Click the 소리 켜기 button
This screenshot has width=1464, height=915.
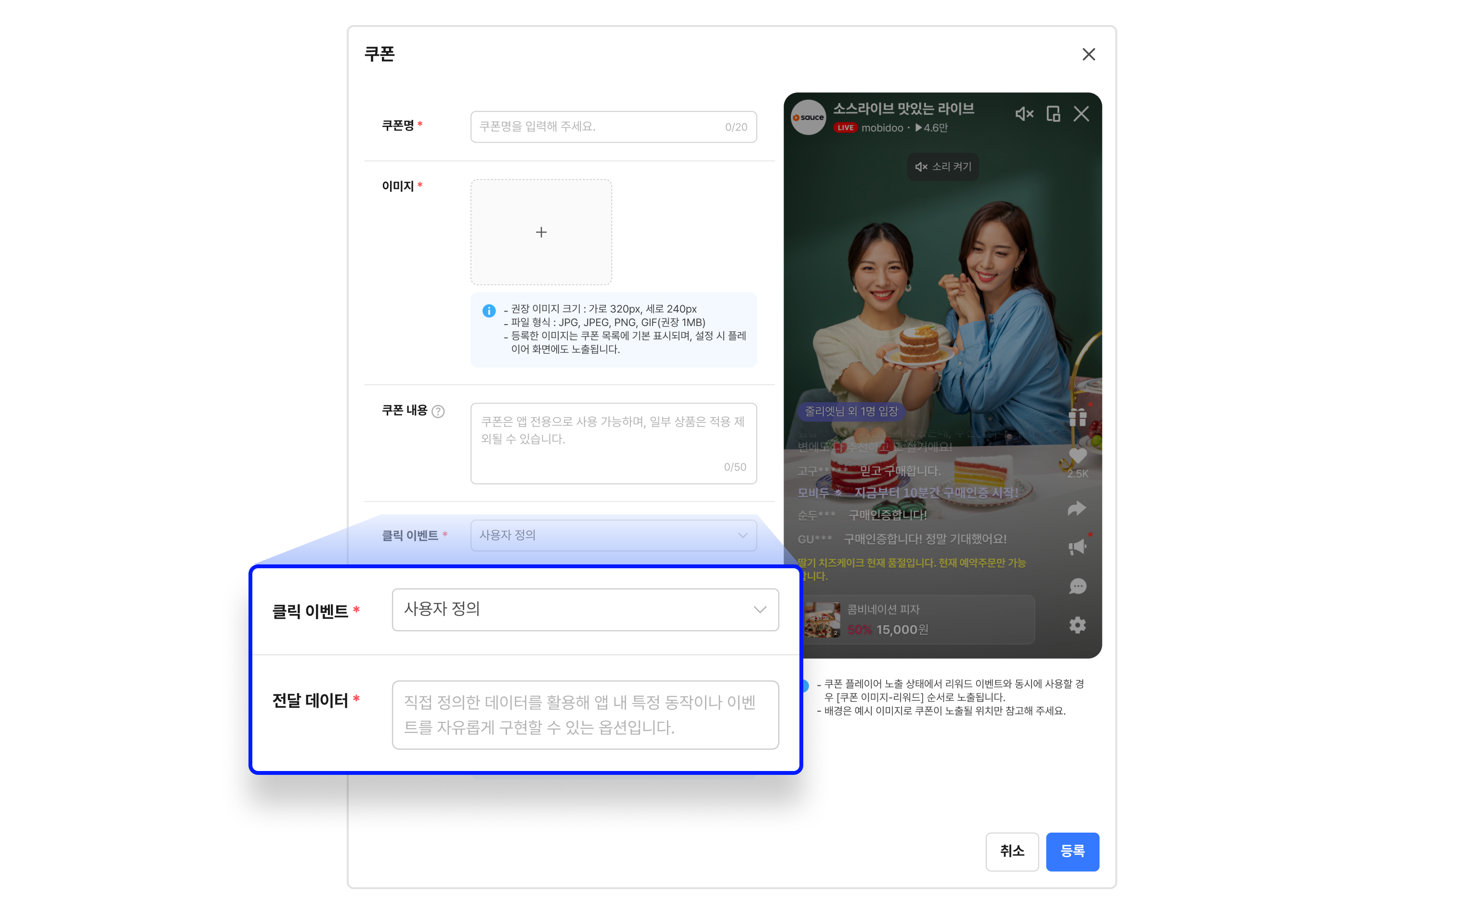click(943, 167)
